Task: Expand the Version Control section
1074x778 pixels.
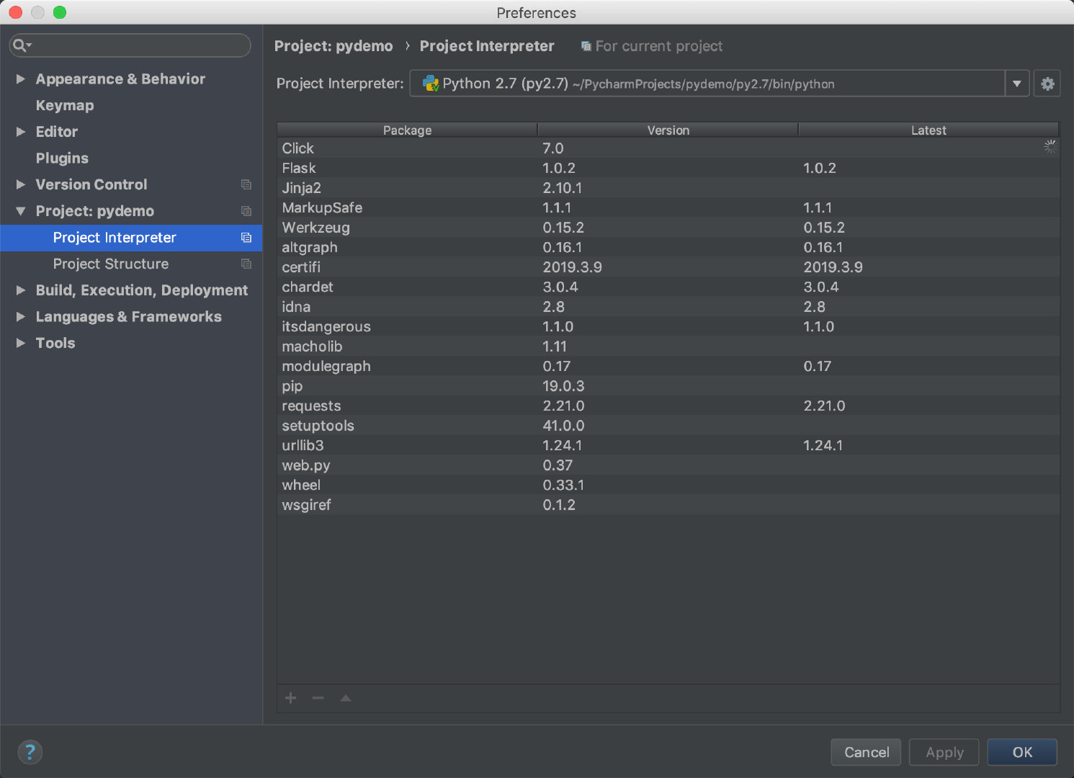Action: pyautogui.click(x=21, y=184)
